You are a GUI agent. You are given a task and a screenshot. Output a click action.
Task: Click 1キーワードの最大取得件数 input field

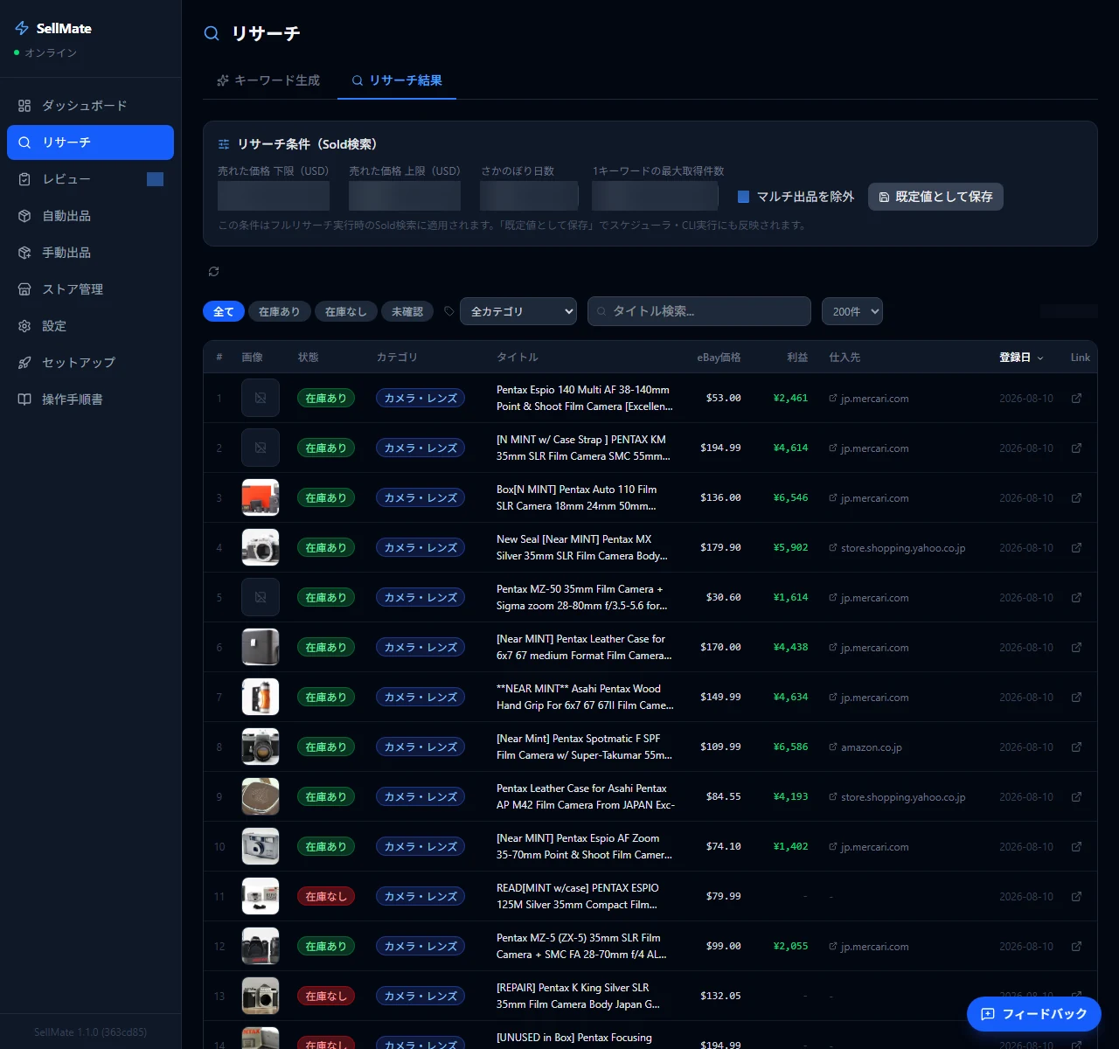(655, 196)
